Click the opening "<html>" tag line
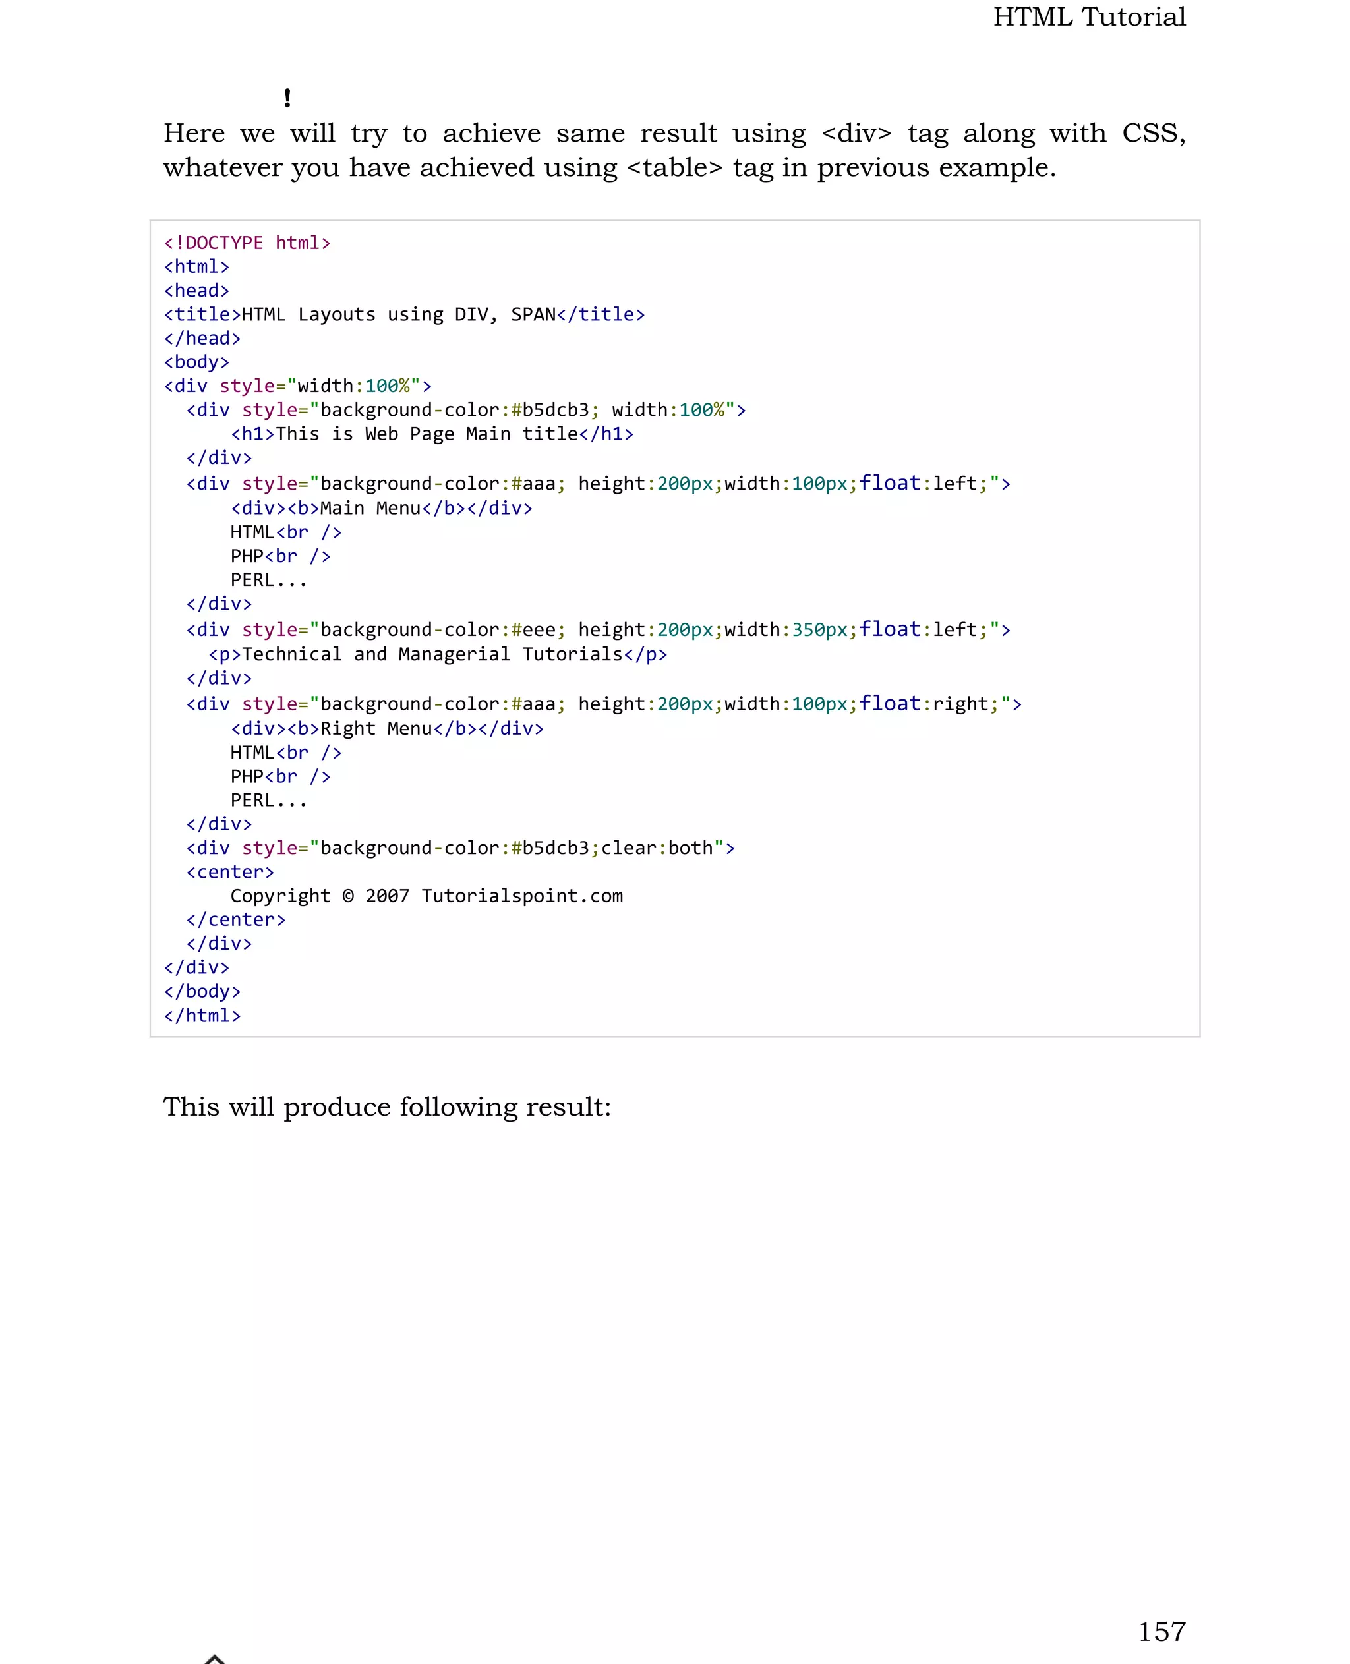The width and height of the screenshot is (1350, 1664). tap(196, 267)
